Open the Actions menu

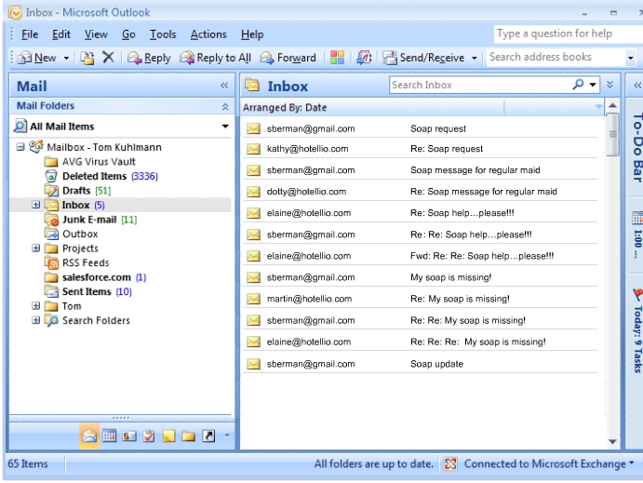coord(208,34)
